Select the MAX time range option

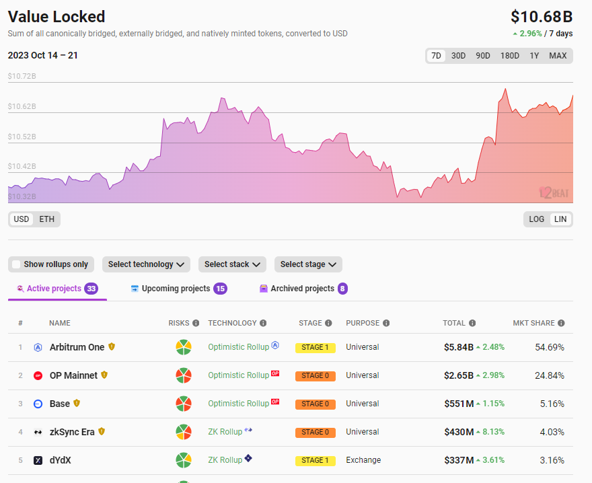pos(558,56)
